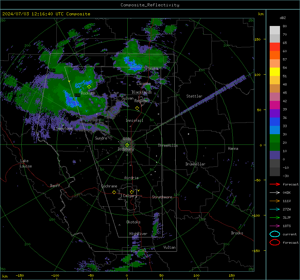The width and height of the screenshot is (300, 280).
Task: Select the Vulcan label on the map
Action: coord(169,247)
